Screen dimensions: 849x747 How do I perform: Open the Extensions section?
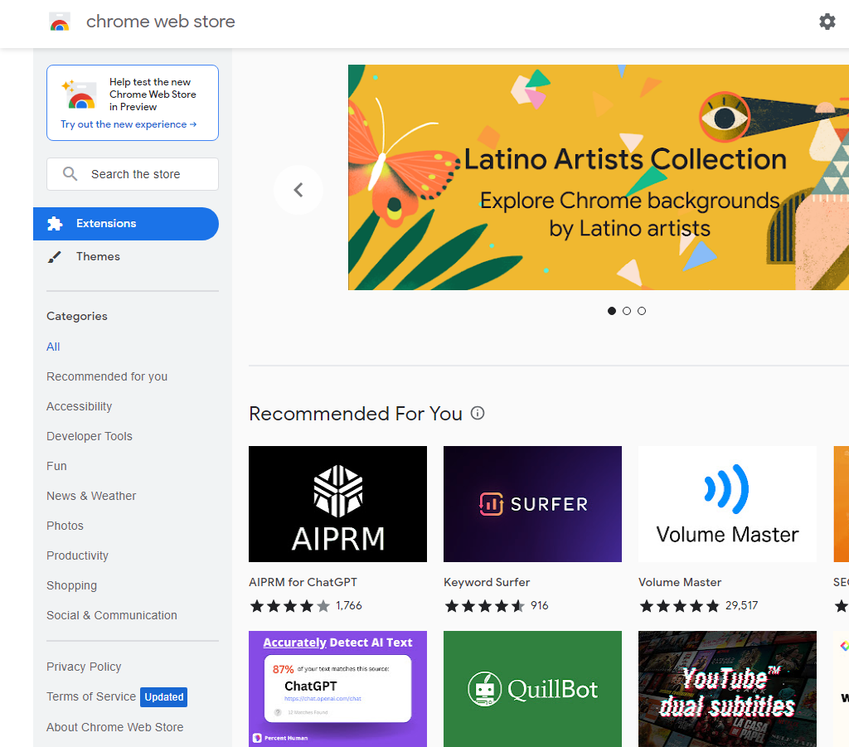click(126, 224)
